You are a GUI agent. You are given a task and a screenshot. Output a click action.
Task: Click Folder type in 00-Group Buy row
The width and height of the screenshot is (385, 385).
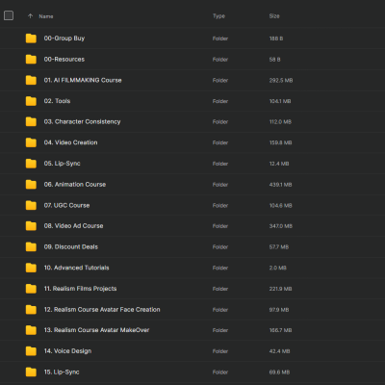pos(220,38)
